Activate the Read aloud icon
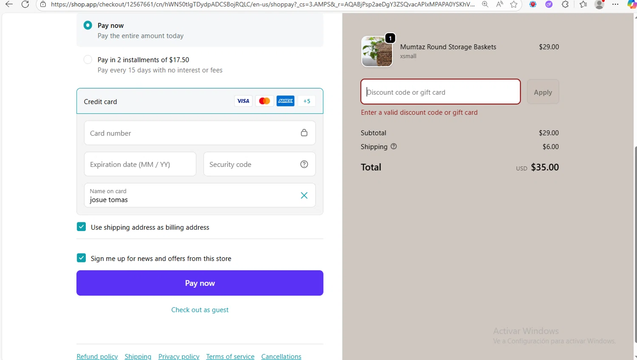This screenshot has height=360, width=637. pos(499,4)
